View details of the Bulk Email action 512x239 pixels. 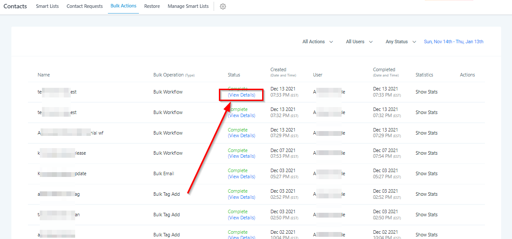tap(242, 177)
